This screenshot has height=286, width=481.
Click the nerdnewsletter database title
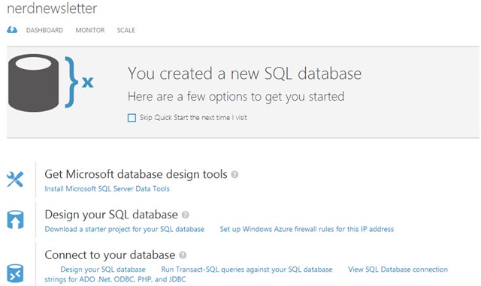(x=52, y=8)
